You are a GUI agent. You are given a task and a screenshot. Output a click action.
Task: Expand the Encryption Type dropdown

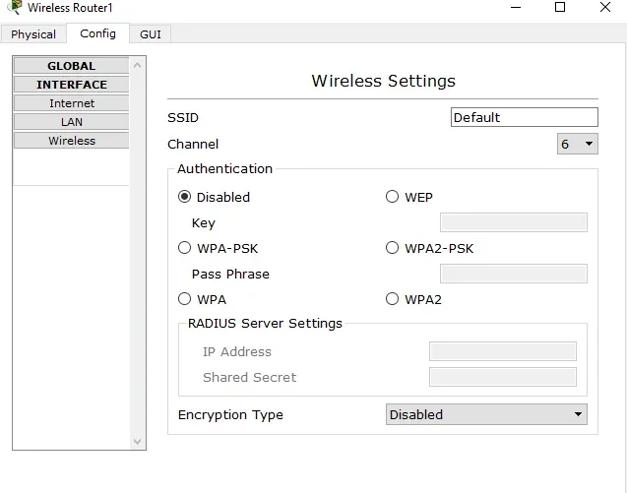pyautogui.click(x=486, y=414)
